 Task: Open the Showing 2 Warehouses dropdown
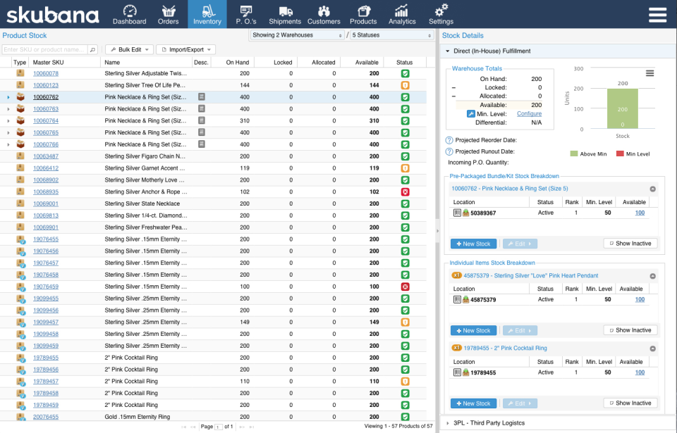[x=297, y=35]
